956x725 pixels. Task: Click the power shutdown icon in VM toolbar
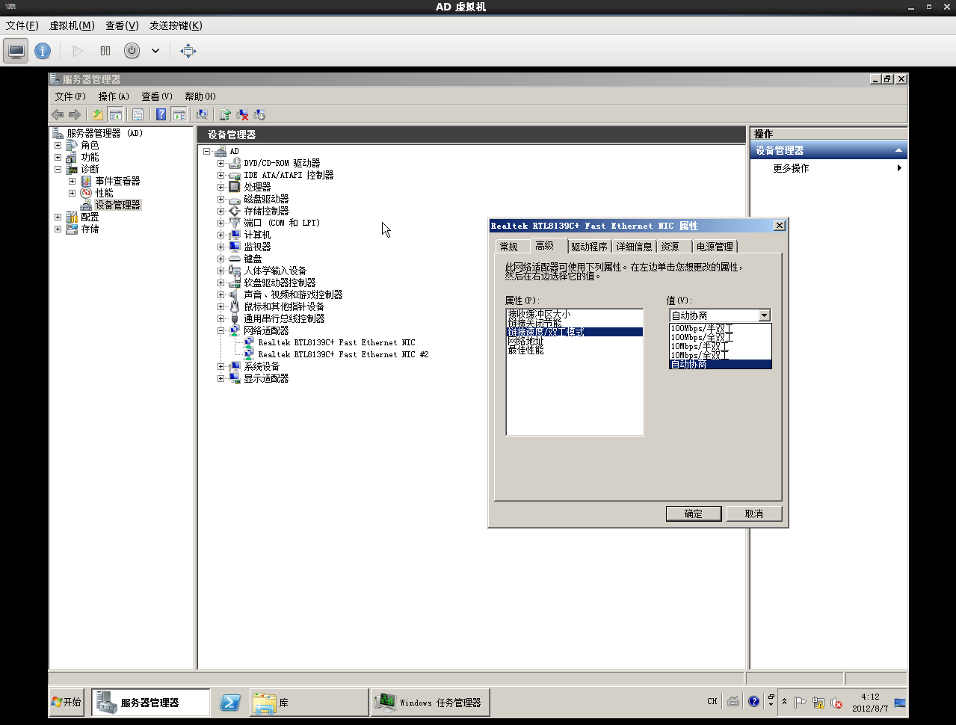point(132,51)
